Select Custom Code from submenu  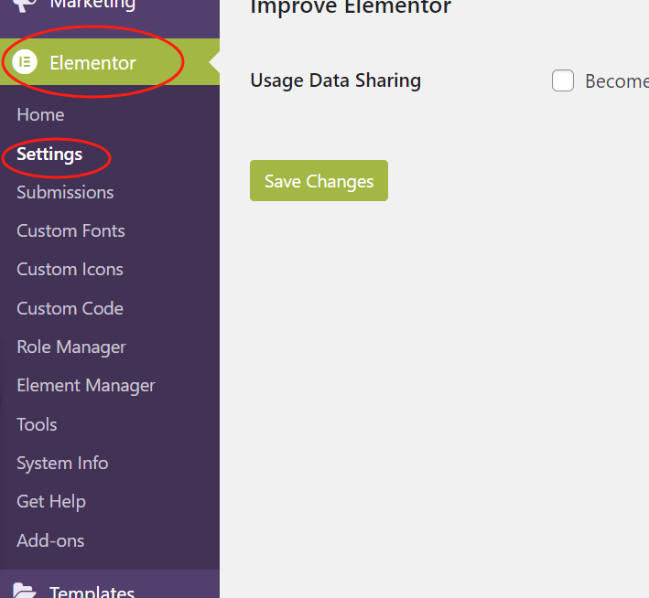click(70, 309)
